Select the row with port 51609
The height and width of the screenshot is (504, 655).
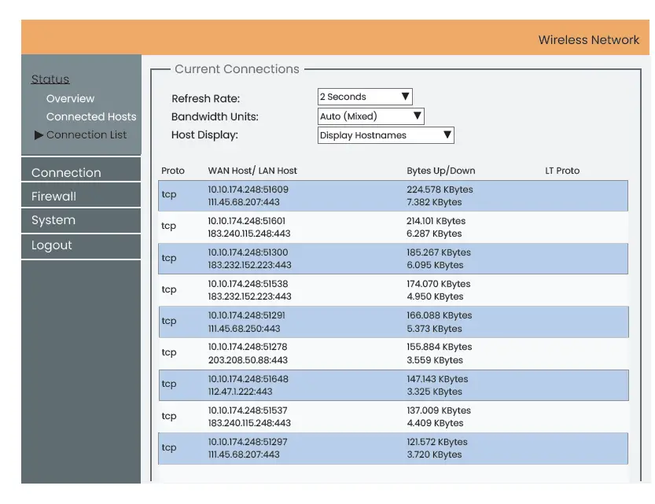coord(393,196)
